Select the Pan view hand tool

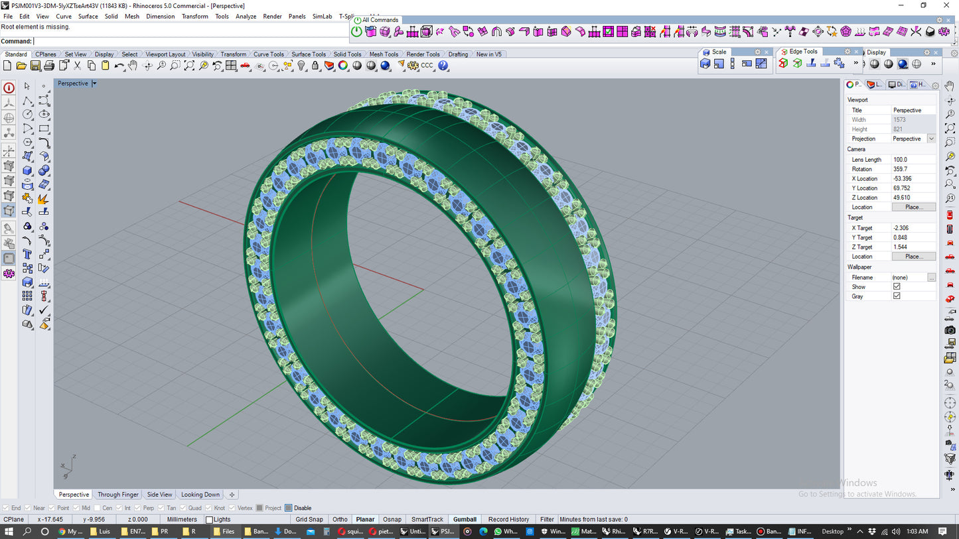(133, 66)
